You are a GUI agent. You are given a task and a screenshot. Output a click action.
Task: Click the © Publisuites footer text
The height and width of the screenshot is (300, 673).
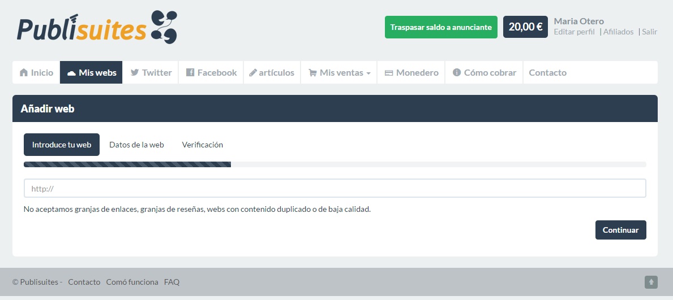[37, 282]
